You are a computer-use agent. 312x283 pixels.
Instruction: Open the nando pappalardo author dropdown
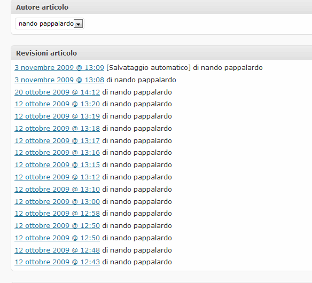50,23
